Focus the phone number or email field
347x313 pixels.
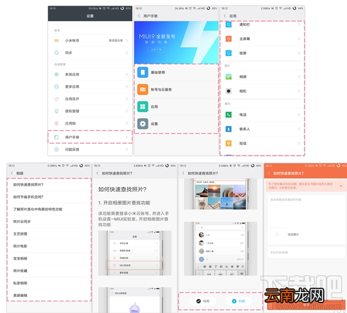pyautogui.click(x=306, y=252)
